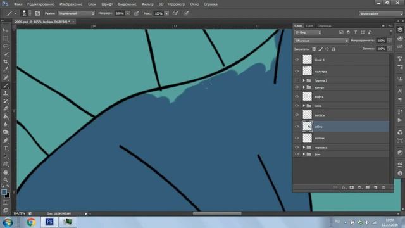This screenshot has height=228, width=405.
Task: Hide the selected 'юбка' layer
Action: (x=297, y=127)
